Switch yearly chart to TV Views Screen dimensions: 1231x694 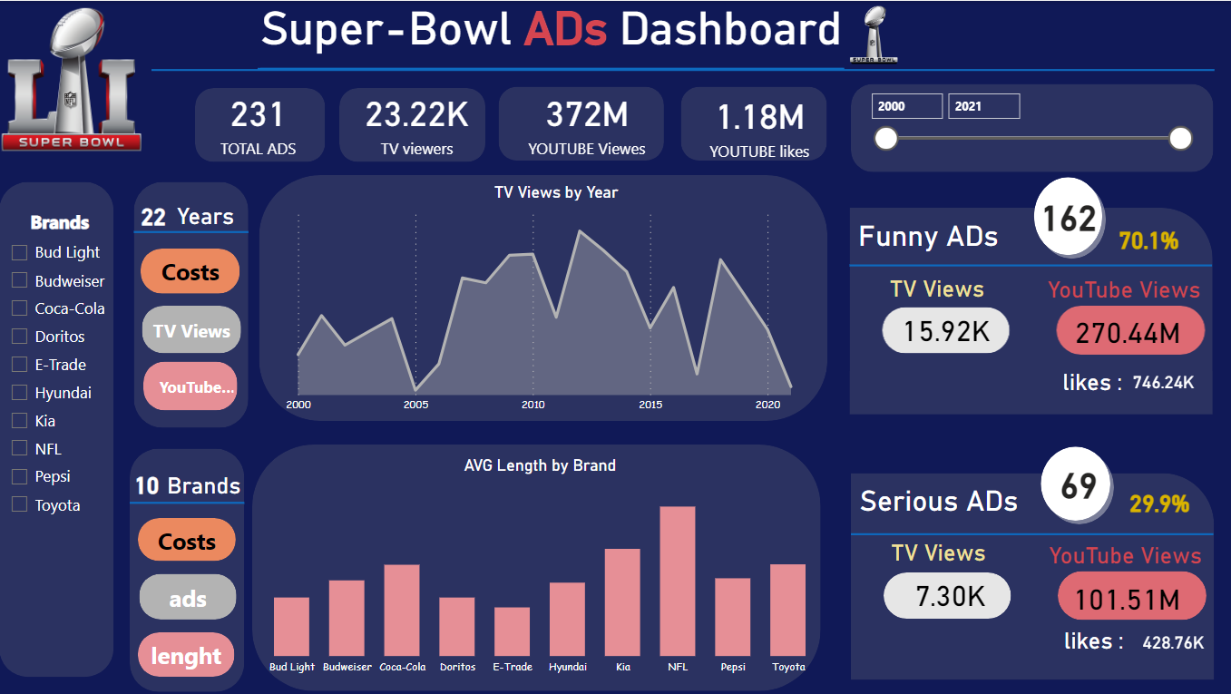pyautogui.click(x=191, y=330)
